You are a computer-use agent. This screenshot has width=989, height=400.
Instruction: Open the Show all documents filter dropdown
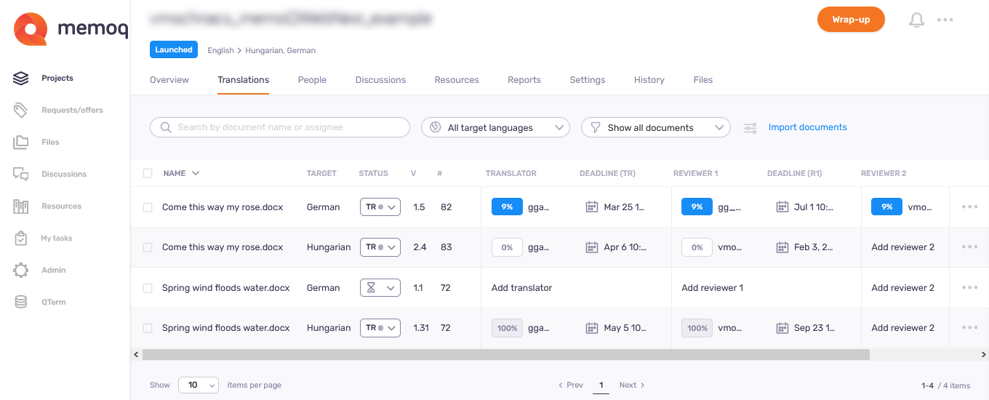tap(655, 128)
